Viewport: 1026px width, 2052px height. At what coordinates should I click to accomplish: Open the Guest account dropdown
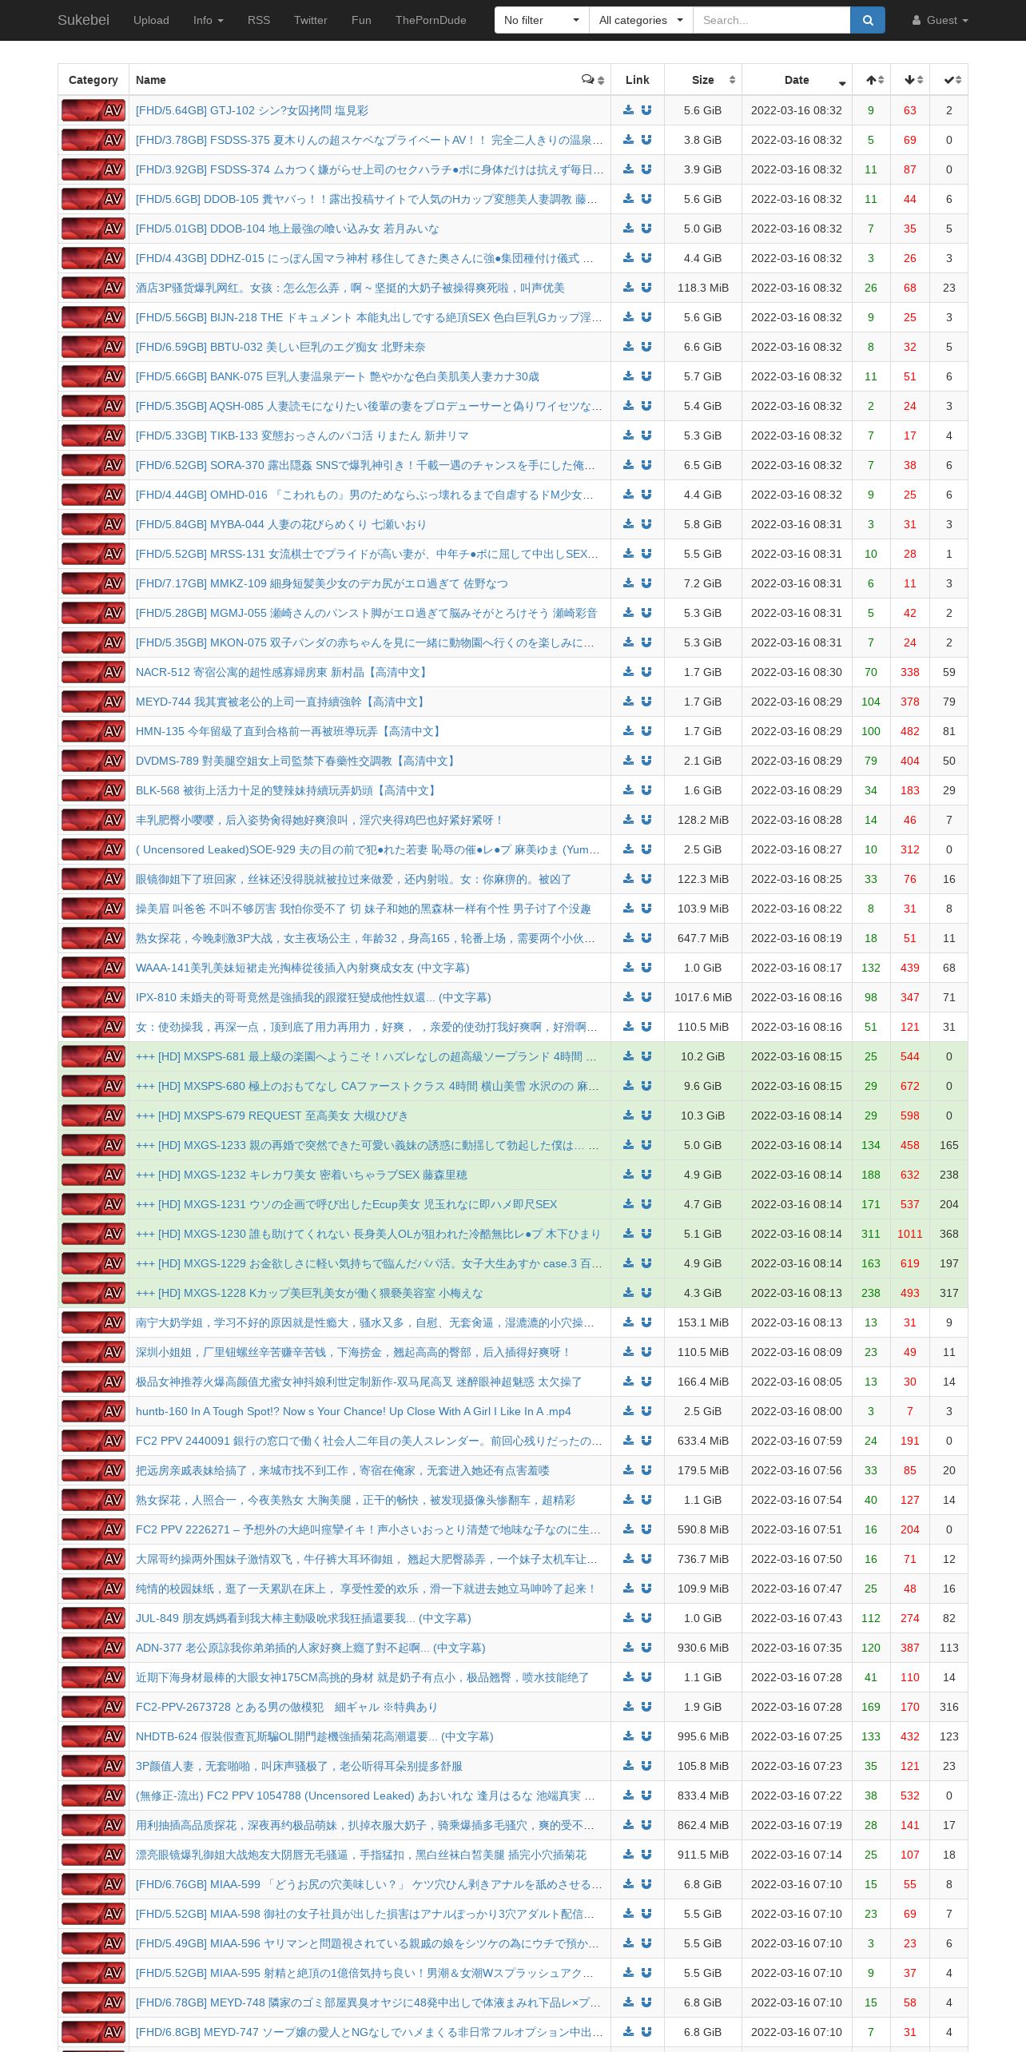pyautogui.click(x=940, y=20)
